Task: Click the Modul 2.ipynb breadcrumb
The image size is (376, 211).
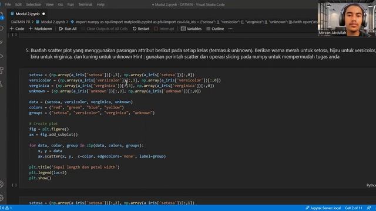Action: pos(51,22)
